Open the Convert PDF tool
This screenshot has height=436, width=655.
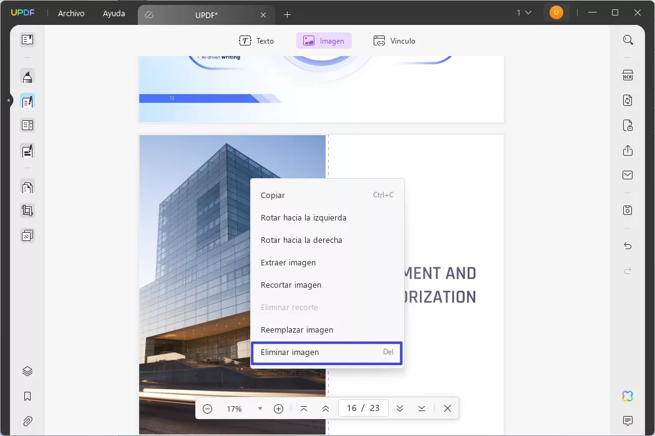coord(628,100)
